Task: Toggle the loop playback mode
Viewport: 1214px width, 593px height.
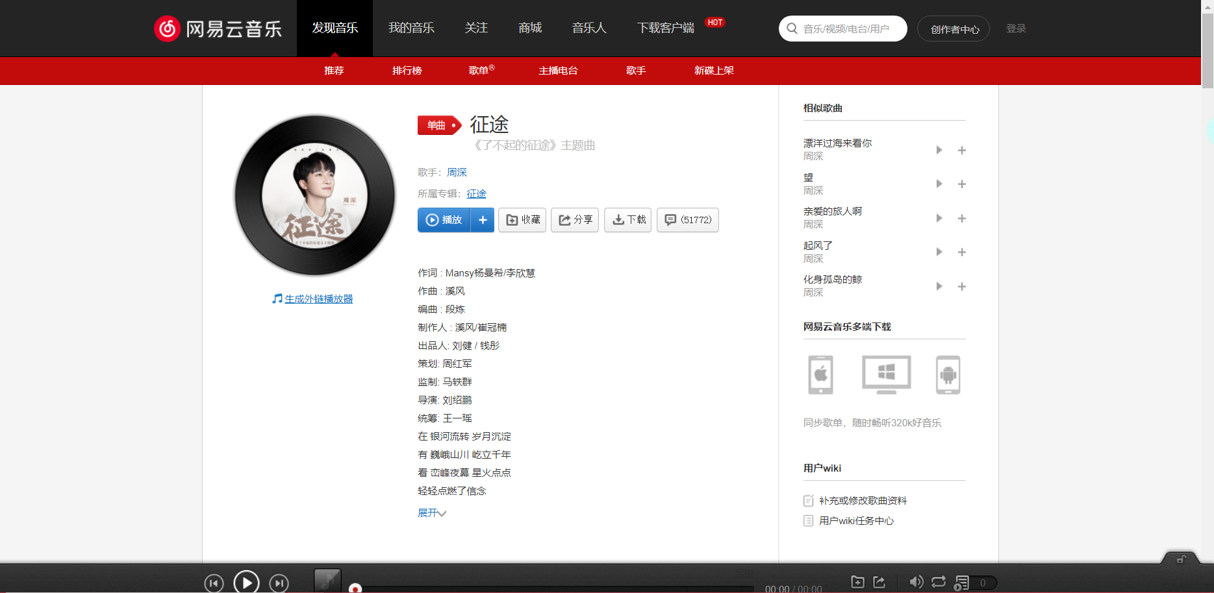Action: point(937,582)
